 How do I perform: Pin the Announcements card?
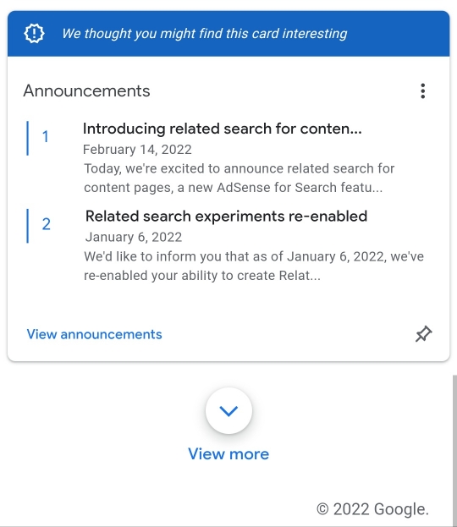[423, 334]
